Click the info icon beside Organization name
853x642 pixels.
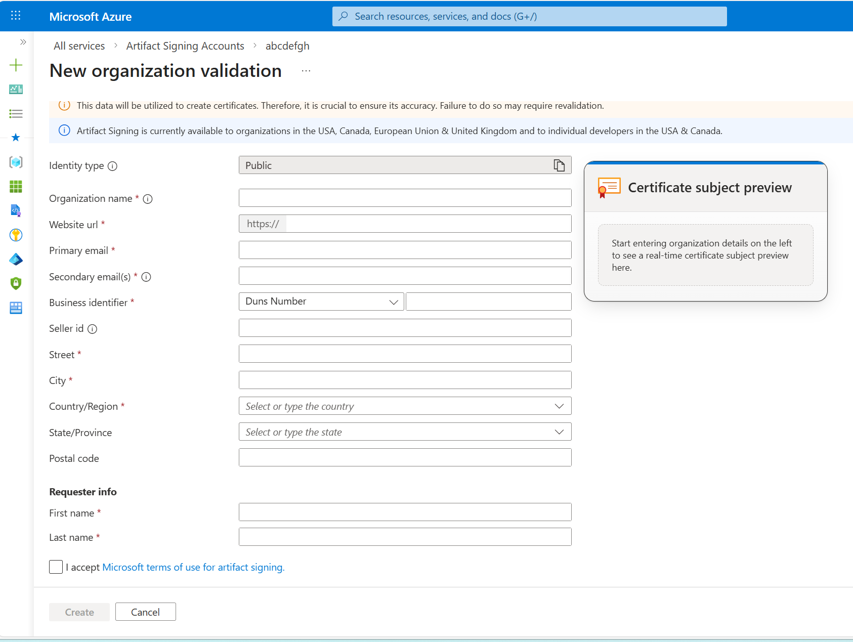click(x=148, y=199)
